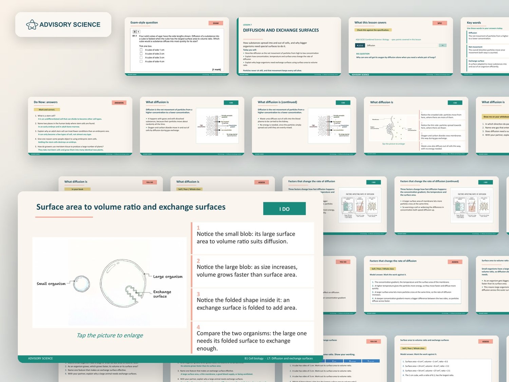The image size is (509, 382).
Task: Click the ANSWERS badge on the Do Now slide
Action: tap(119, 103)
